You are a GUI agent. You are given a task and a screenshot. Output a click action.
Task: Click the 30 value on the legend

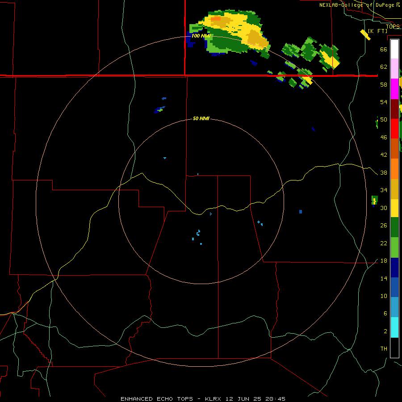[x=384, y=208]
